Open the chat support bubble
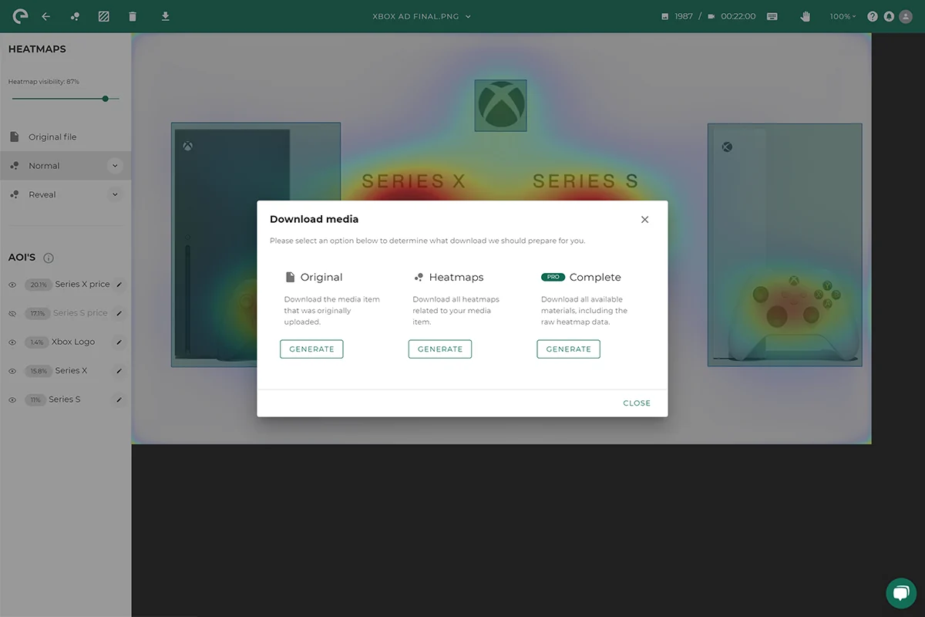The width and height of the screenshot is (925, 617). point(901,593)
